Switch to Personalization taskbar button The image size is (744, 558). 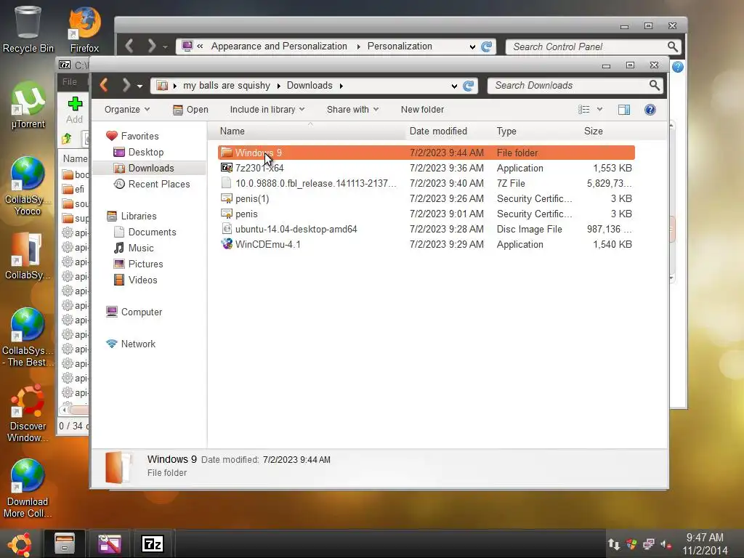coord(109,543)
